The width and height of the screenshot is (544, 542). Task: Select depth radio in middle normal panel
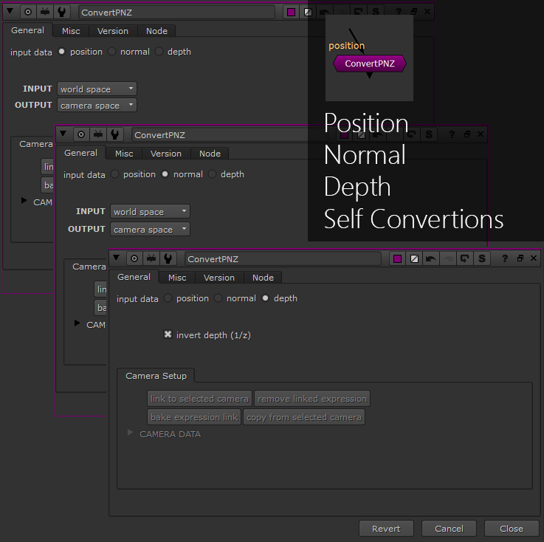[x=213, y=174]
